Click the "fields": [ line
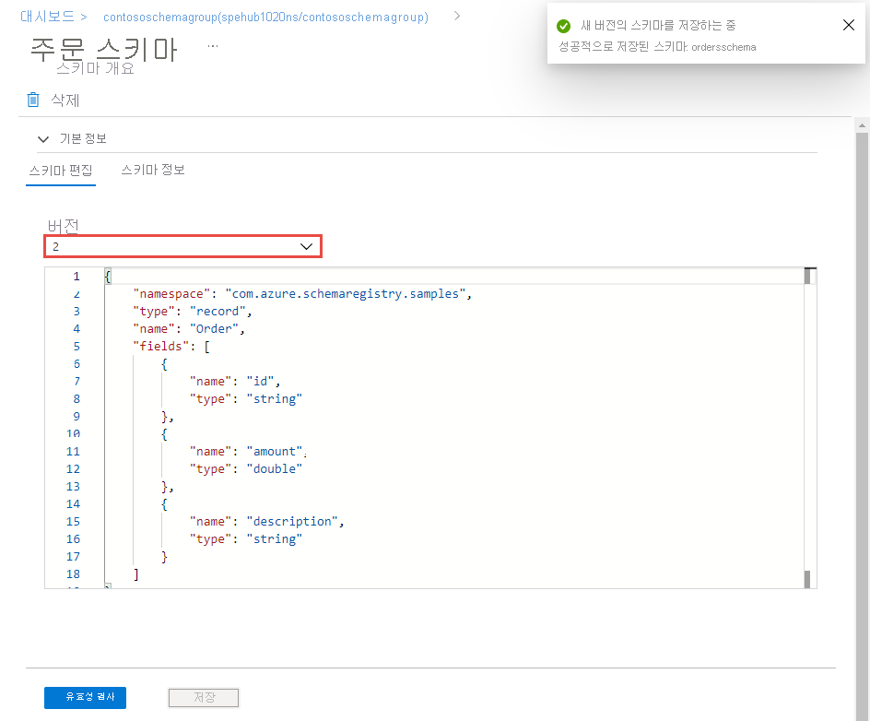The width and height of the screenshot is (870, 721). 171,347
